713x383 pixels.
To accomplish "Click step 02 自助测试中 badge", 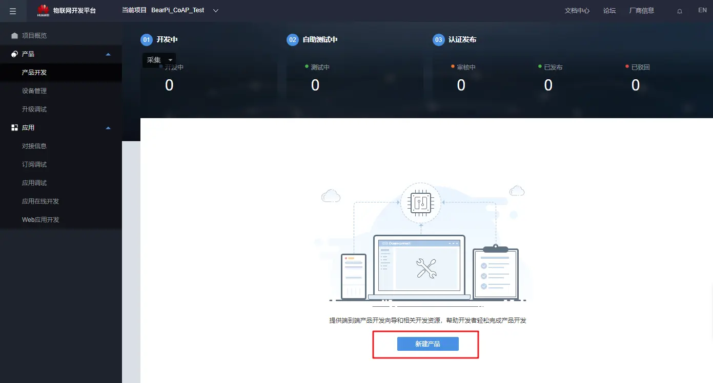I will coord(293,39).
